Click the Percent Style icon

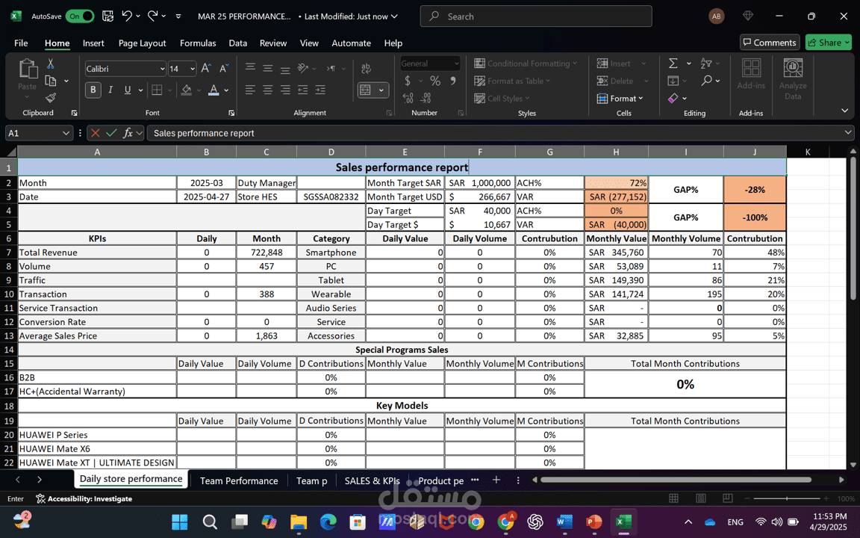[x=435, y=81]
